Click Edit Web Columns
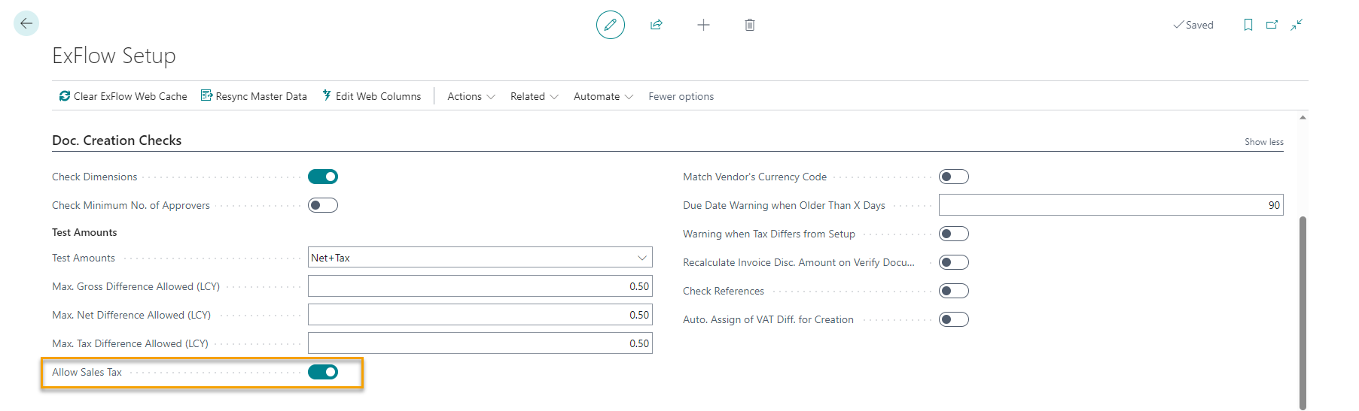The image size is (1359, 411). [372, 96]
